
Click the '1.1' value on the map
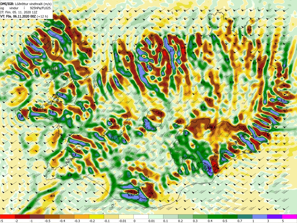(x=214, y=37)
